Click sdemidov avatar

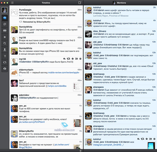[x=14, y=98]
